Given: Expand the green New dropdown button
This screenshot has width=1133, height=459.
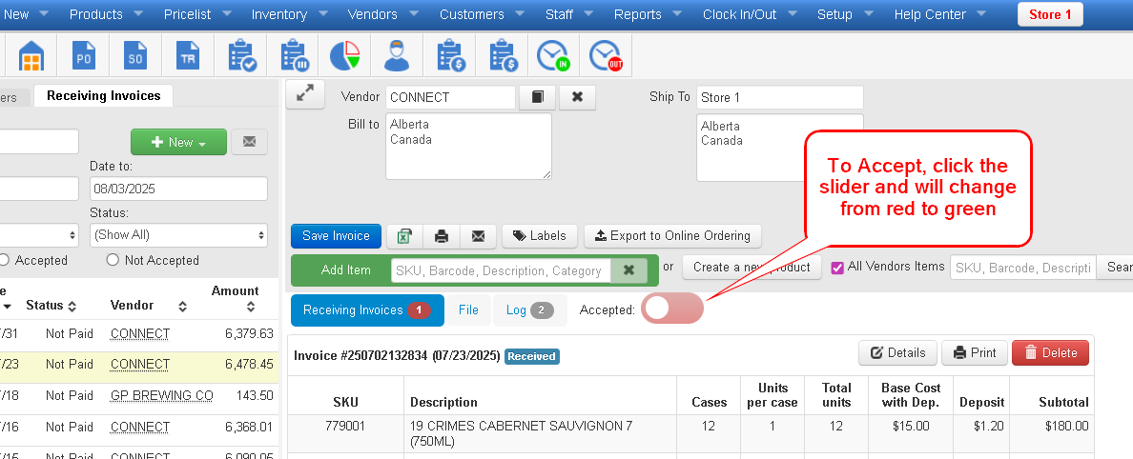Looking at the screenshot, I should click(178, 142).
